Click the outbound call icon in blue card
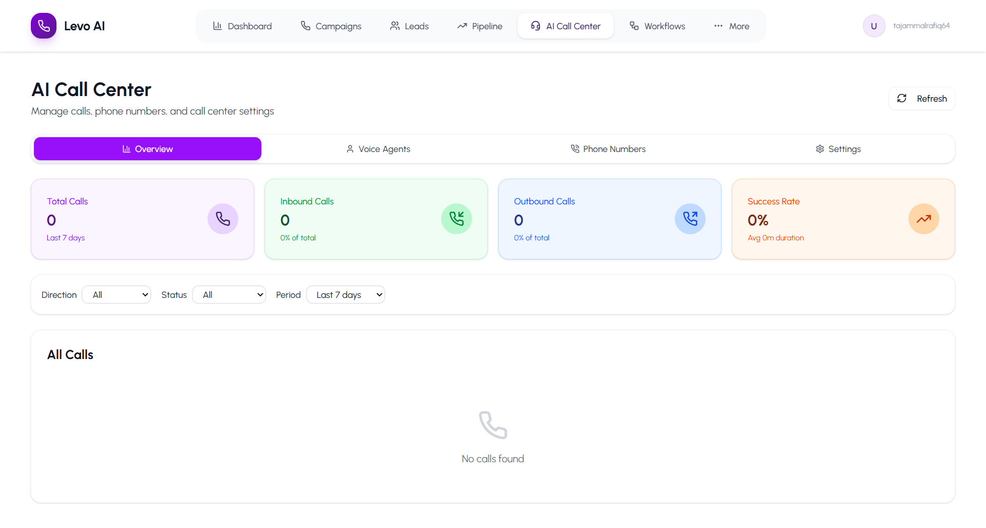Screen dimensions: 986x528 690,218
